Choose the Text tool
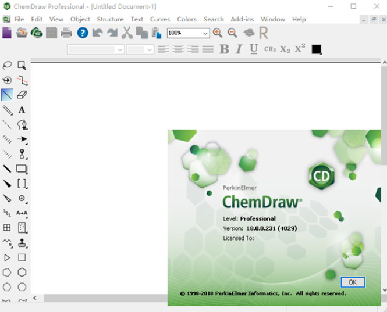 coord(22,110)
